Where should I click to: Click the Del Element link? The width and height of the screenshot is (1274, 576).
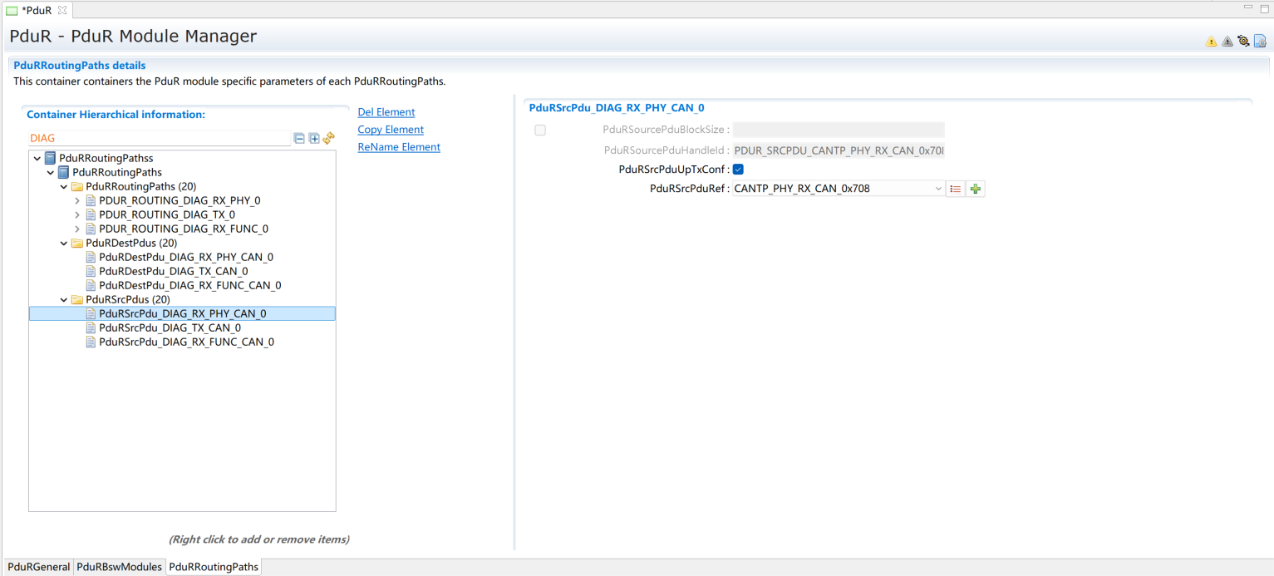[x=386, y=112]
